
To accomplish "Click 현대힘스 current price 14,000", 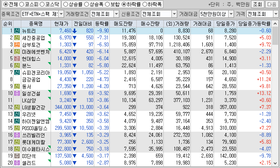I will coord(64,59).
